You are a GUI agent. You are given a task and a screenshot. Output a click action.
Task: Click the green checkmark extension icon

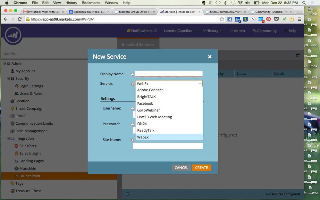(284, 19)
